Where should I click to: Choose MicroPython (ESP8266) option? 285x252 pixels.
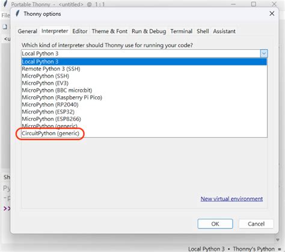click(x=144, y=119)
